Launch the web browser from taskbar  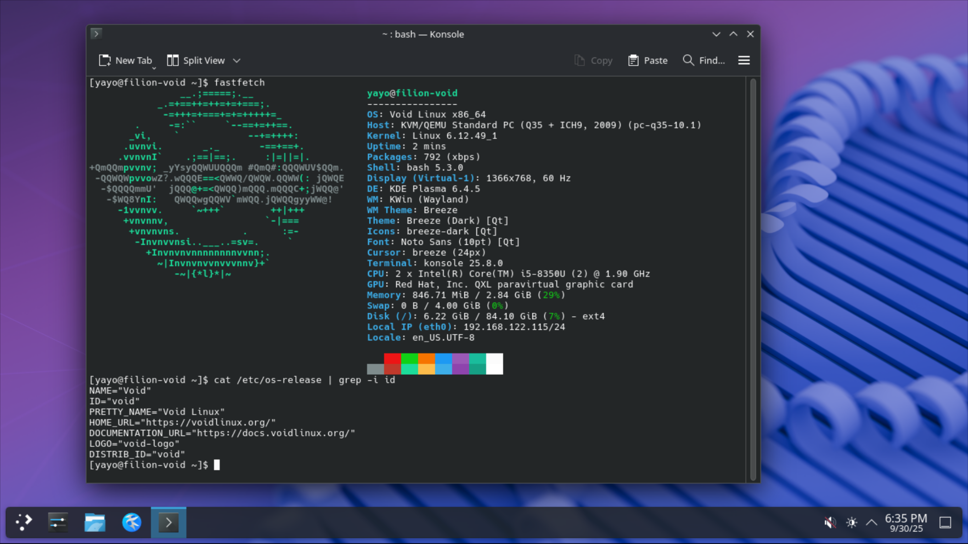132,522
